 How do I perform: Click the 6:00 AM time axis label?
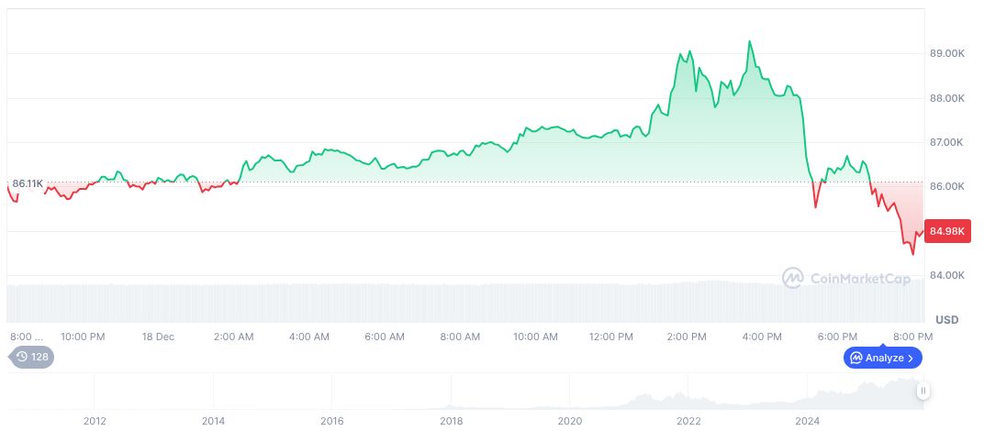click(384, 337)
